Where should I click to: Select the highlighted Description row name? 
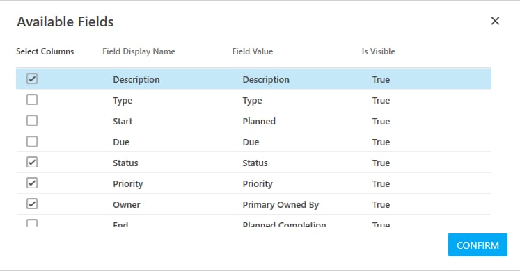[136, 79]
